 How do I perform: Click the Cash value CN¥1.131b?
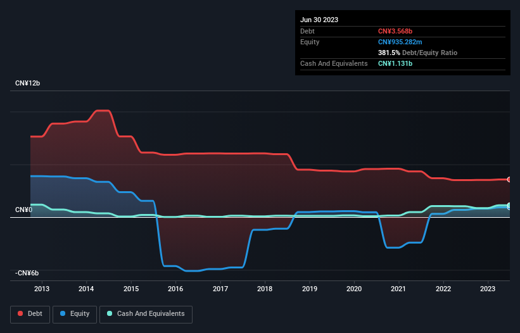[395, 63]
